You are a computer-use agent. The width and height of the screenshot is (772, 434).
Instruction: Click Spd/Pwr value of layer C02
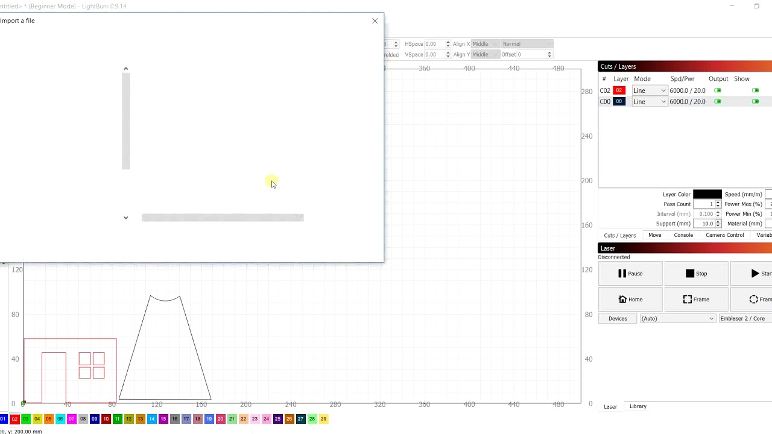point(687,90)
